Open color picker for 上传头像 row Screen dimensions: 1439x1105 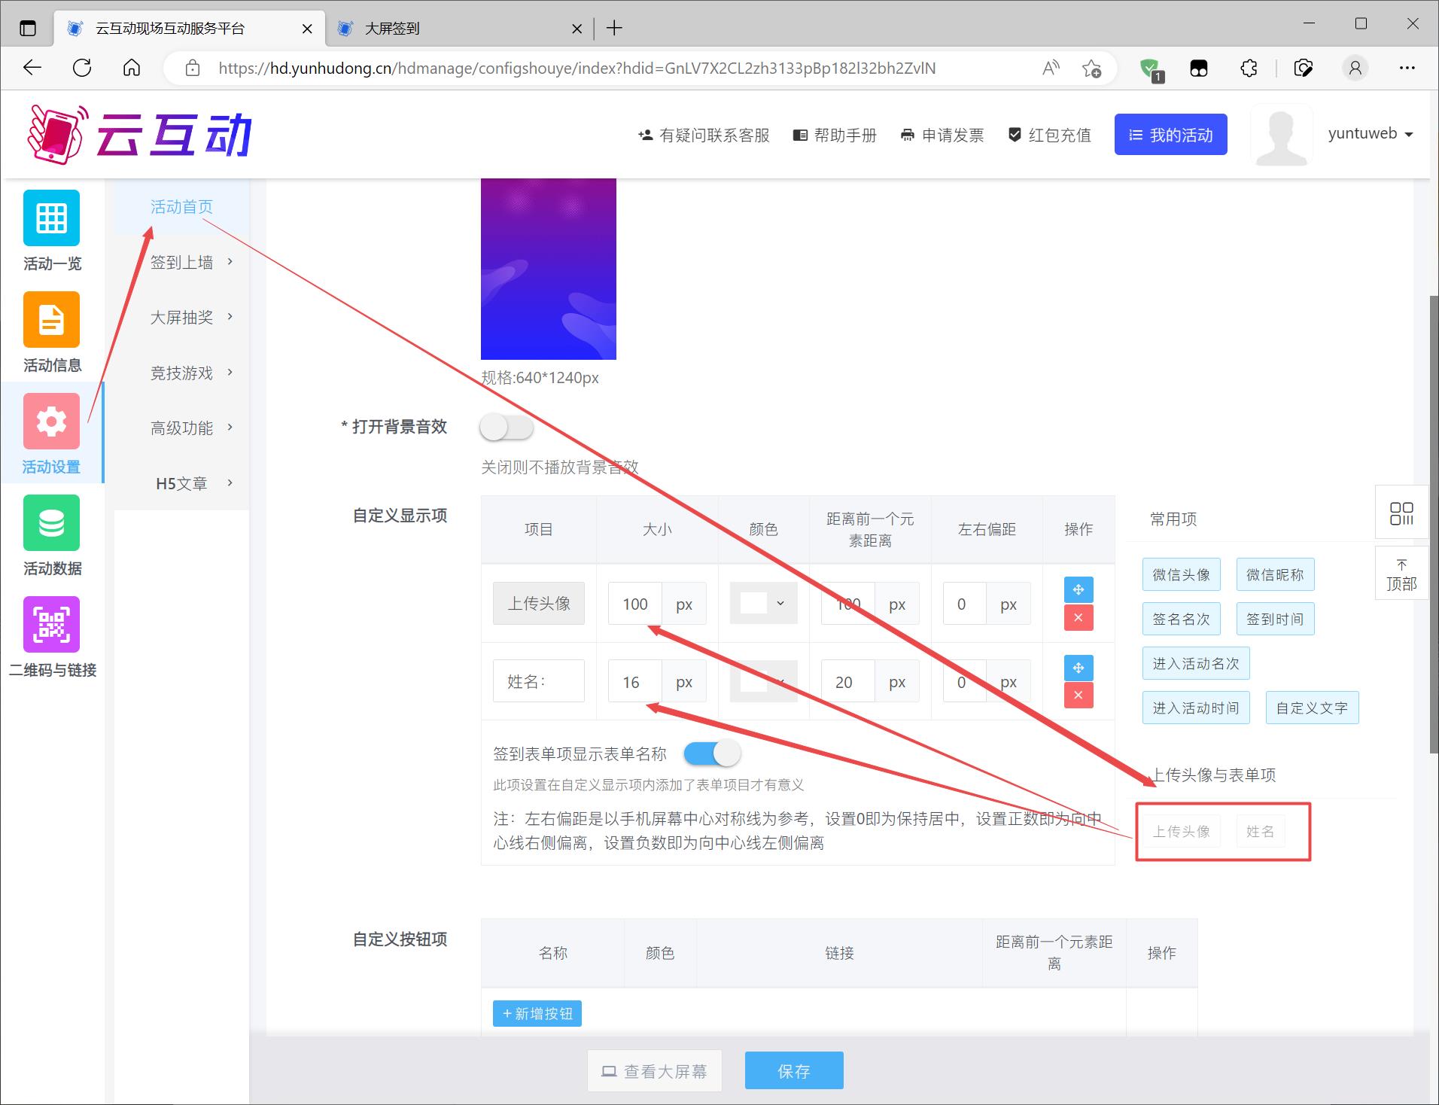pos(763,604)
